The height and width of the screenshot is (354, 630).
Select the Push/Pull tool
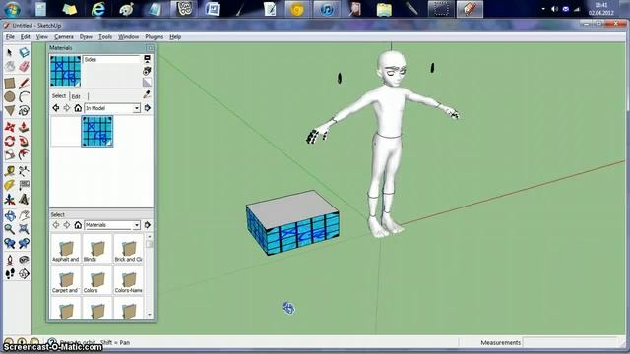pos(24,127)
